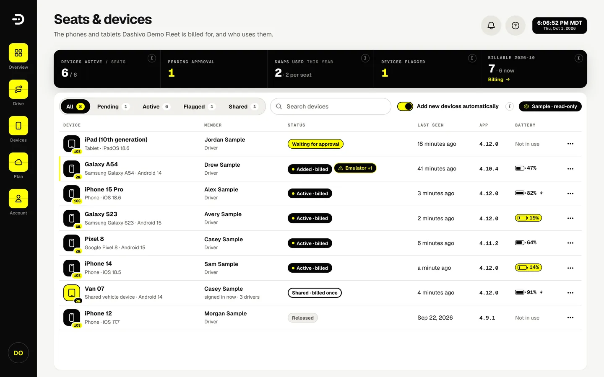Viewport: 604px width, 377px height.
Task: Open the help question mark icon
Action: click(x=515, y=26)
